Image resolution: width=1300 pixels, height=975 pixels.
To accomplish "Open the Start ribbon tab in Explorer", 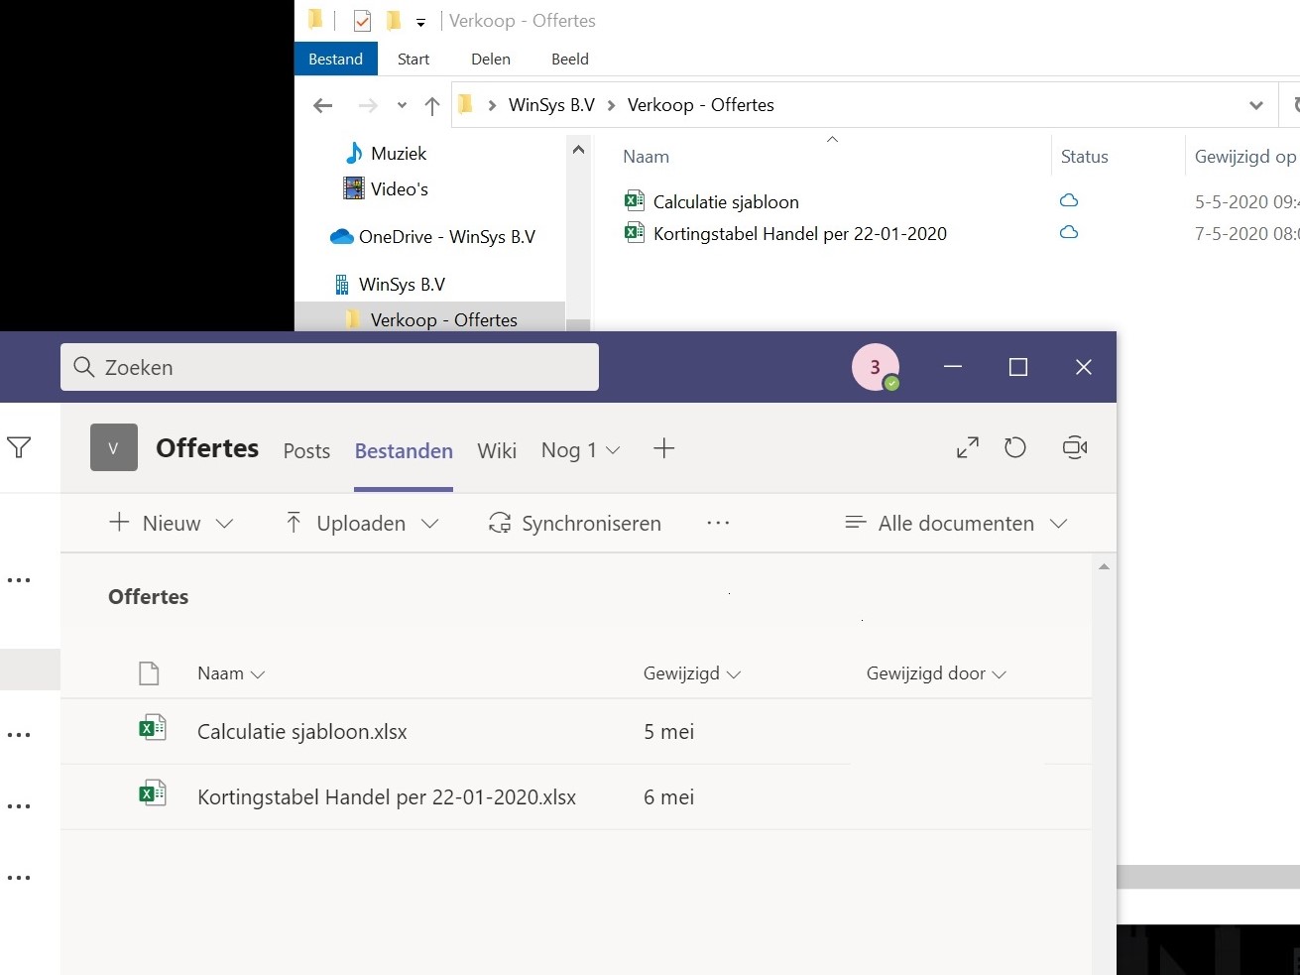I will point(414,60).
